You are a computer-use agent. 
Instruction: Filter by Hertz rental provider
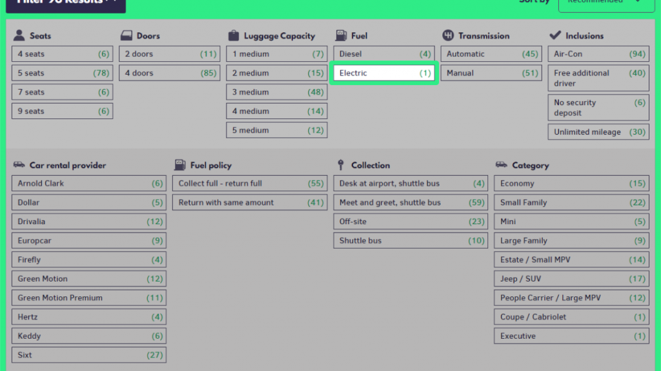88,317
